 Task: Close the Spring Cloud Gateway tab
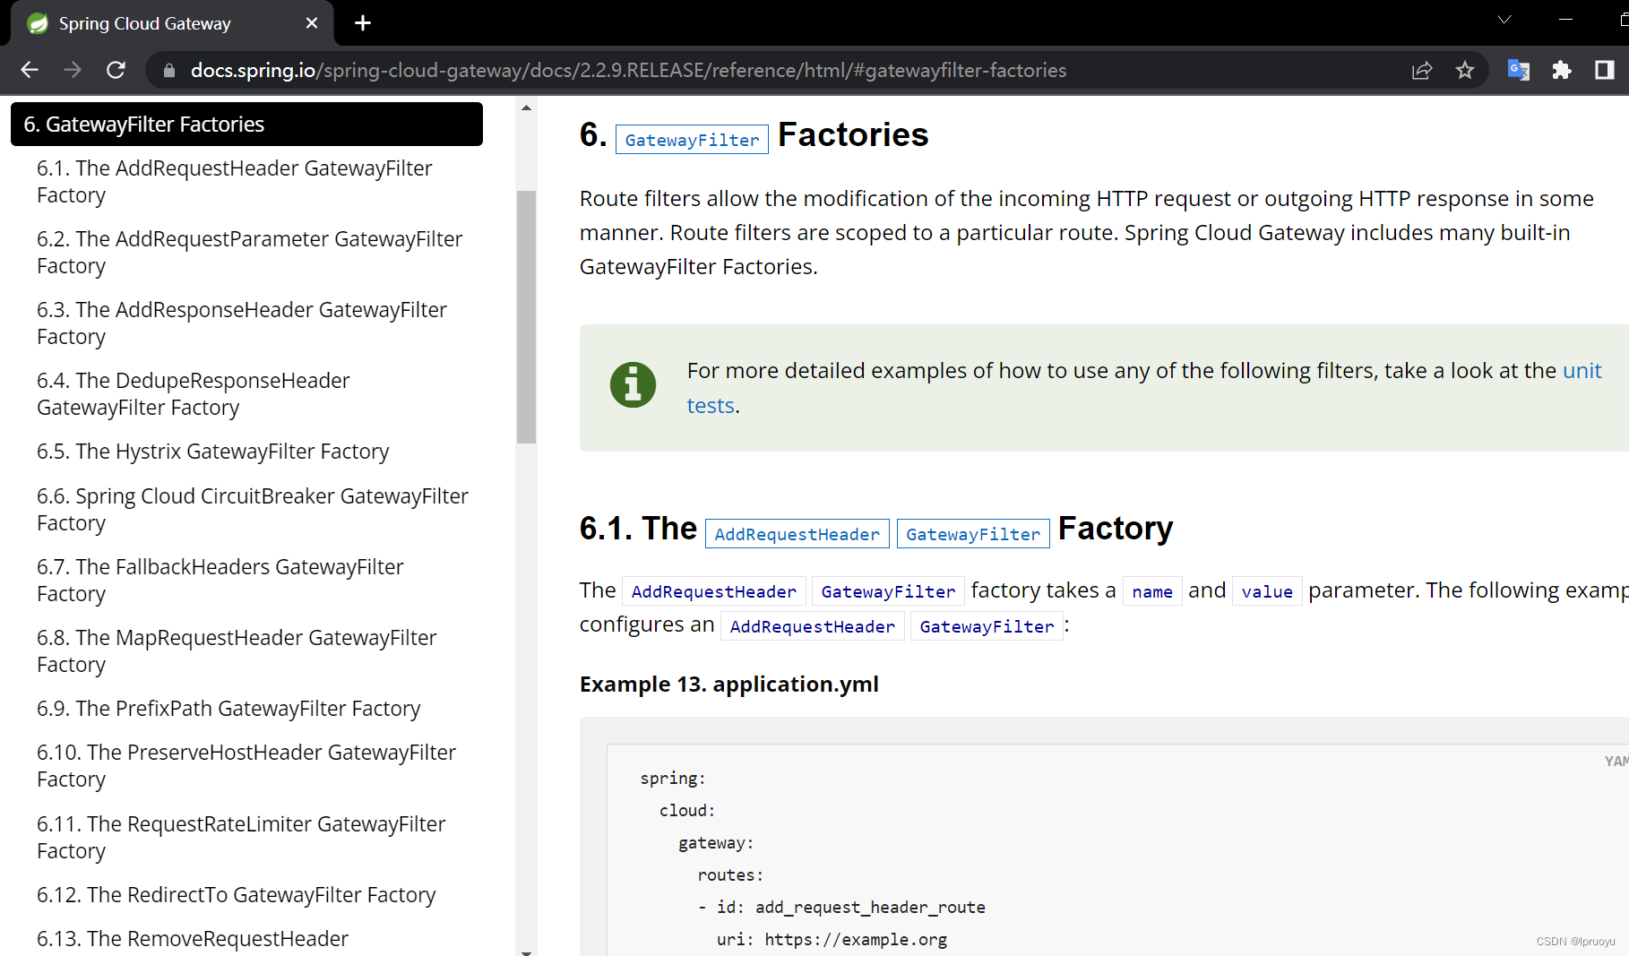[312, 23]
